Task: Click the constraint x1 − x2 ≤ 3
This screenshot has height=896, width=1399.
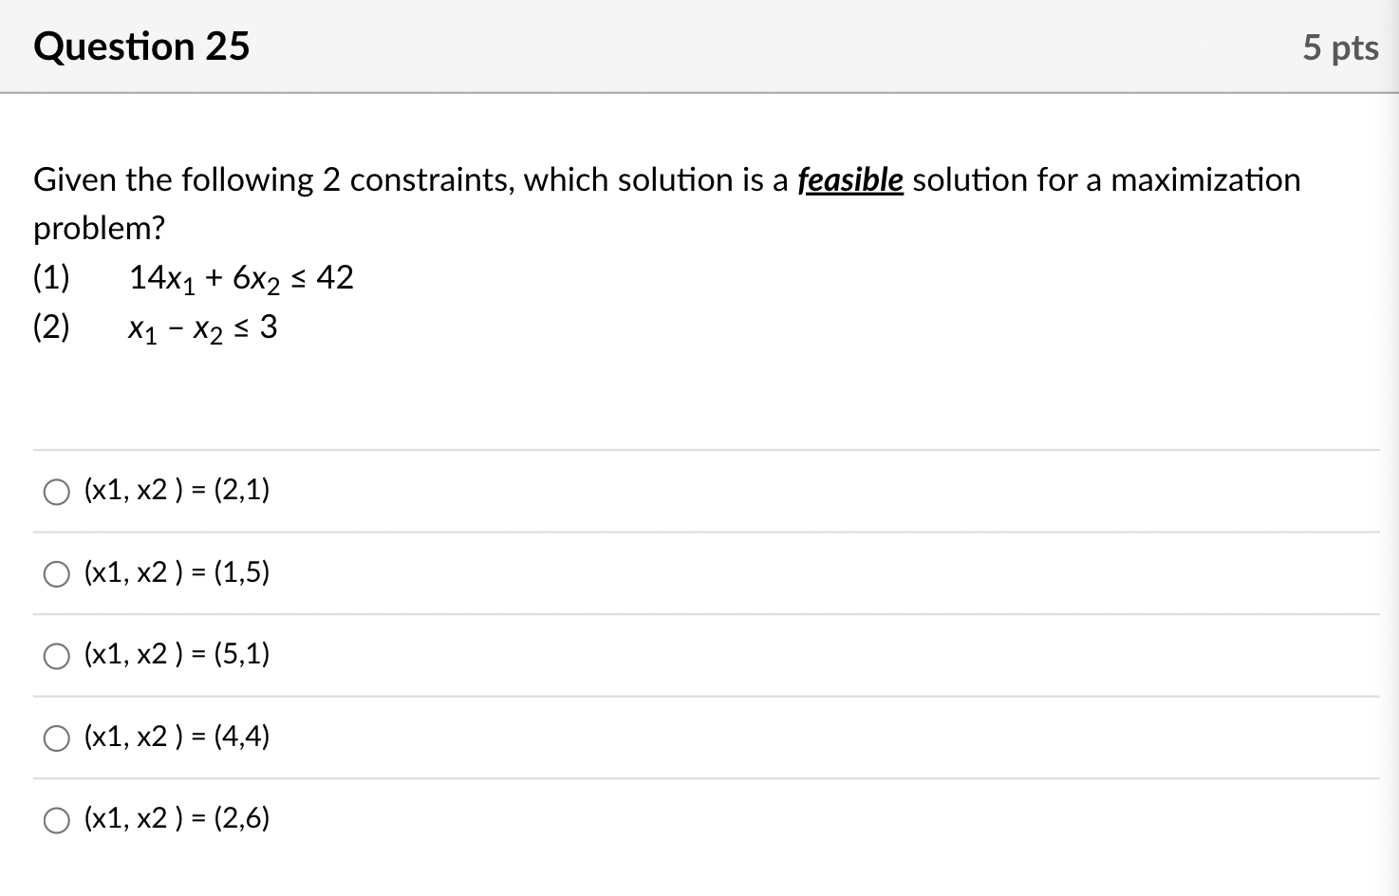Action: 202,328
